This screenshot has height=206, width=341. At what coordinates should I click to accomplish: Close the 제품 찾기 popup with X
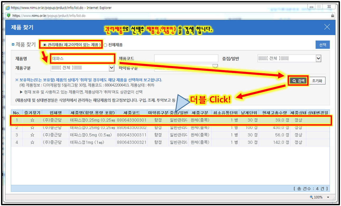tap(327, 27)
